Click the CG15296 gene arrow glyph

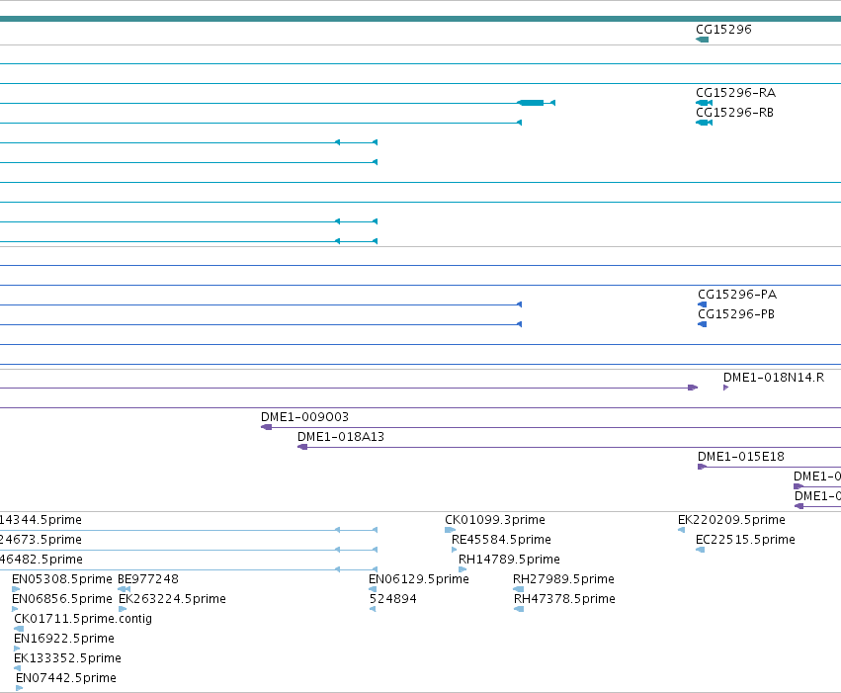(x=702, y=40)
